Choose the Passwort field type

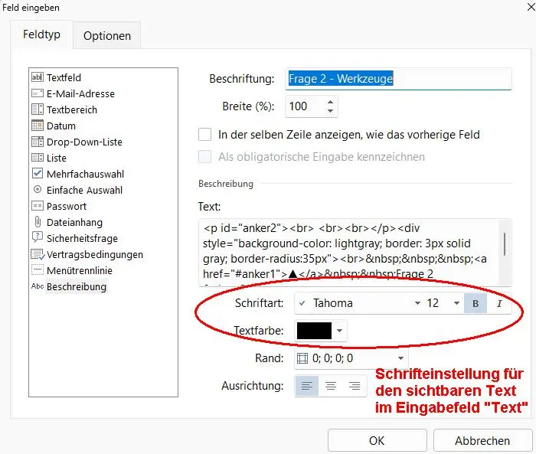(x=66, y=206)
